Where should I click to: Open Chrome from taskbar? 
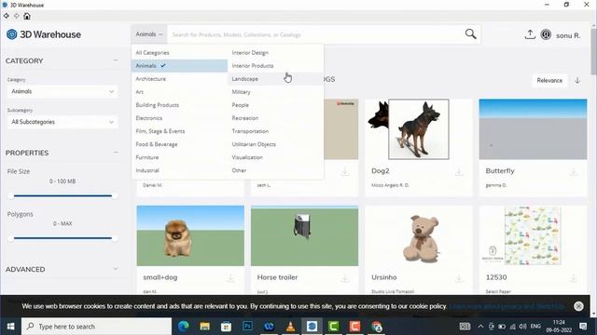tap(377, 327)
